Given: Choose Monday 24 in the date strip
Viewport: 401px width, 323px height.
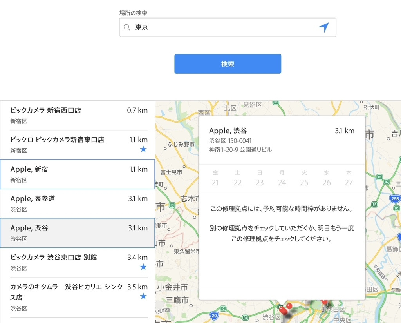Looking at the screenshot, I should coord(282,178).
